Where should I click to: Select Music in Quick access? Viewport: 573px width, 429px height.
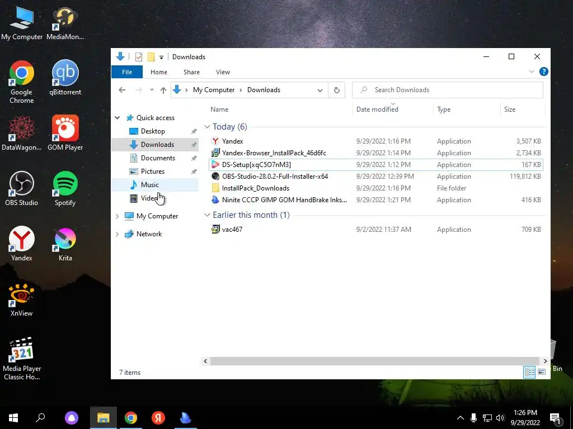[x=150, y=185]
